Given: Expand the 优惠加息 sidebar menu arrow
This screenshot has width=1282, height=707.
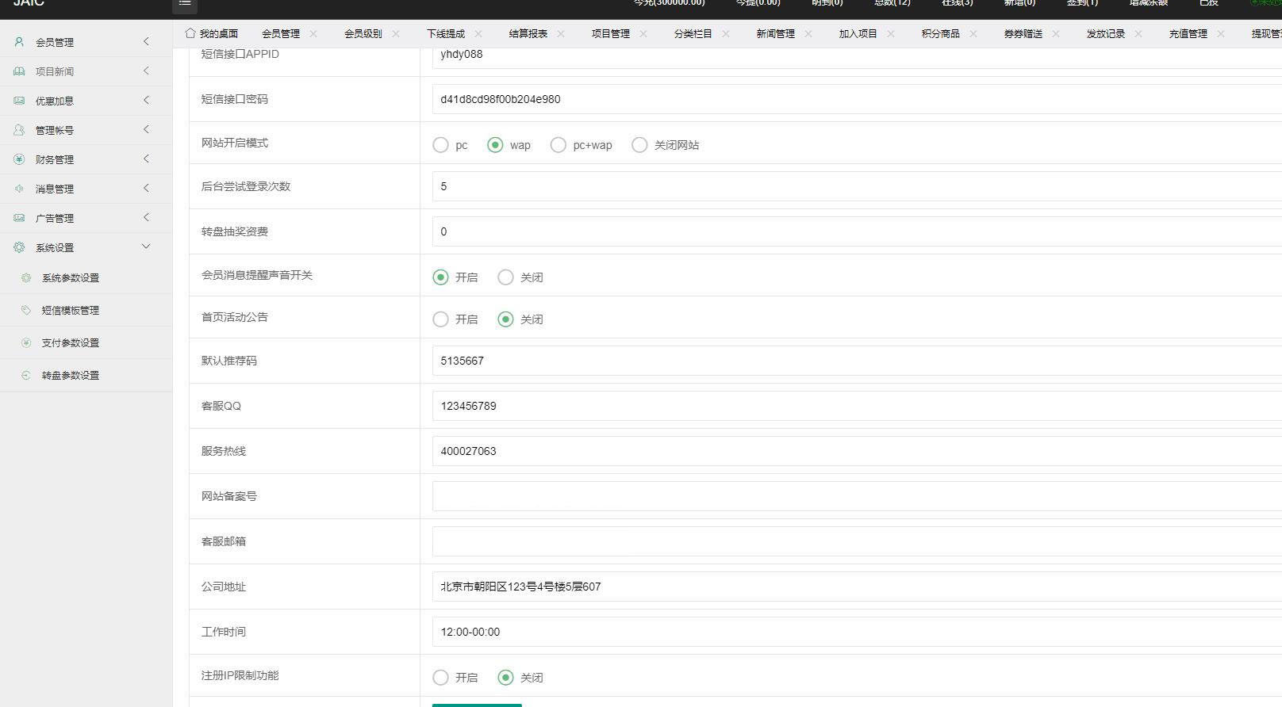Looking at the screenshot, I should click(146, 100).
